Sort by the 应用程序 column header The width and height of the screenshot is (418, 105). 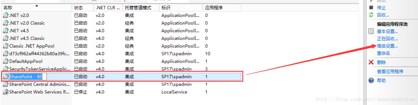pyautogui.click(x=214, y=8)
